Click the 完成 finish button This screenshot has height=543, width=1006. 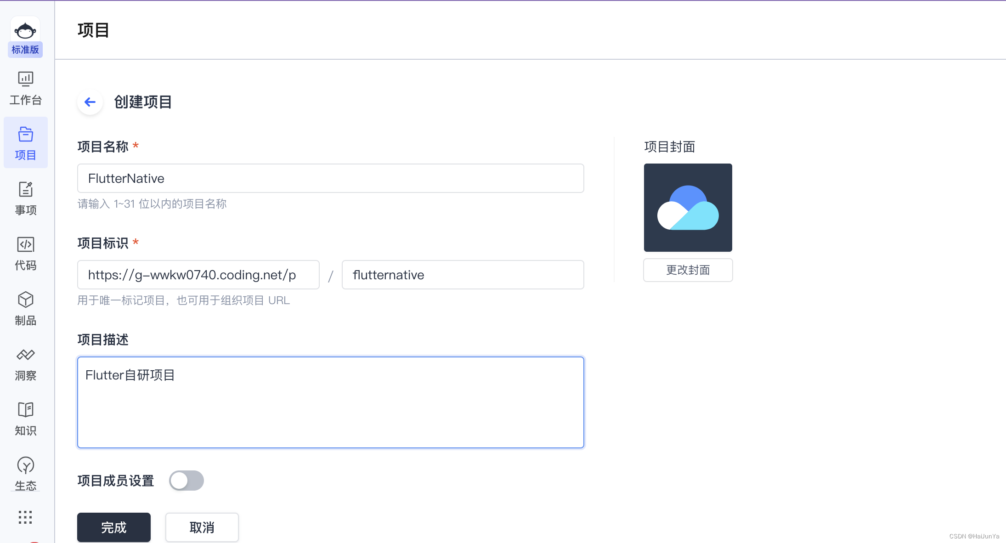(114, 527)
